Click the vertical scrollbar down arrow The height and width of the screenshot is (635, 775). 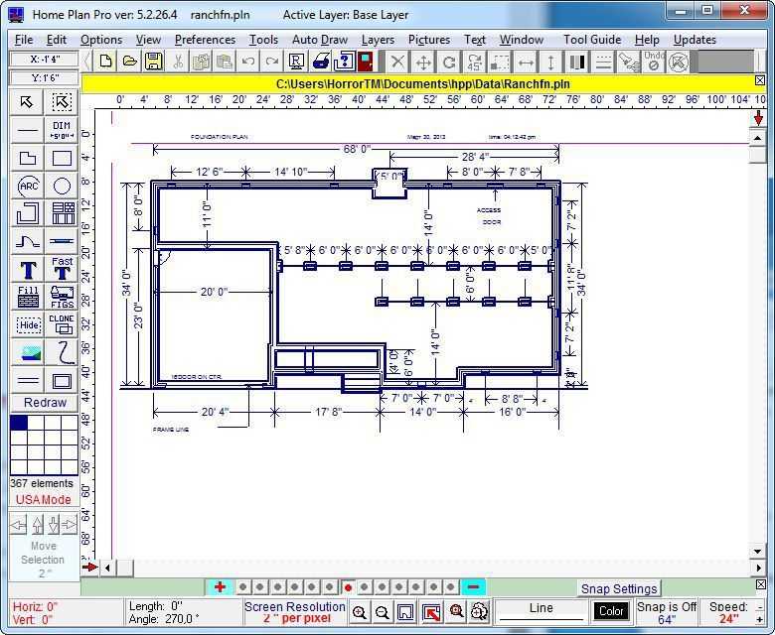pyautogui.click(x=758, y=552)
